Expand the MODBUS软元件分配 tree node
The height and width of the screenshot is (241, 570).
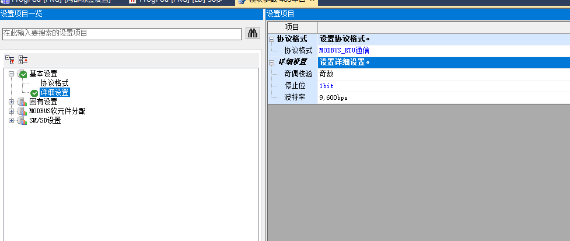click(12, 111)
